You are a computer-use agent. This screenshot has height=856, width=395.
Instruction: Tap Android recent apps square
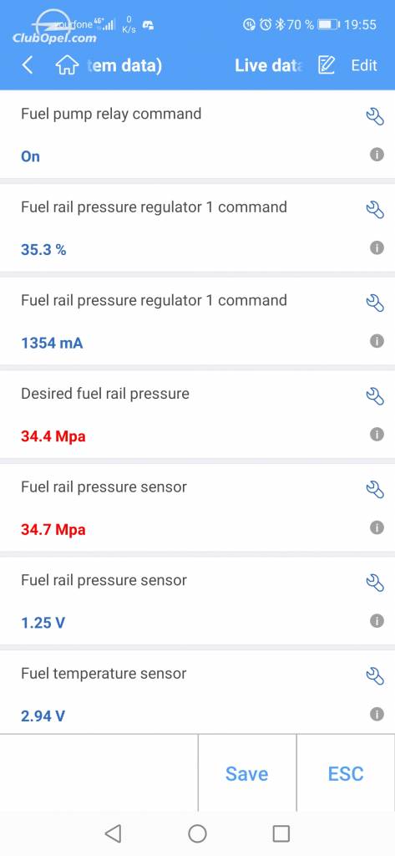pyautogui.click(x=281, y=833)
